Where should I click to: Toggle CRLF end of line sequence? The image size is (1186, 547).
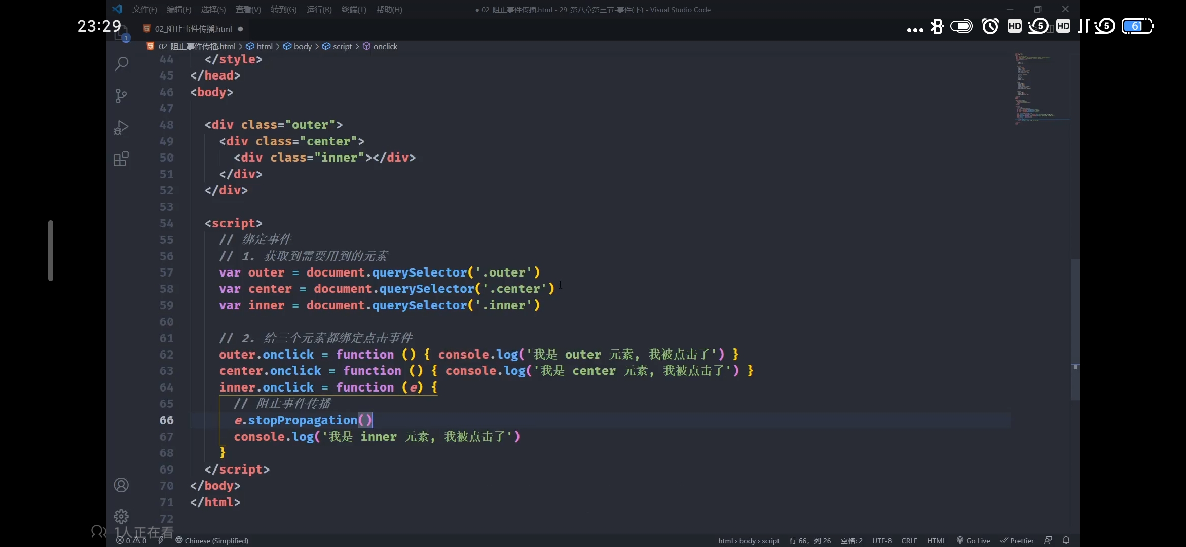click(909, 540)
